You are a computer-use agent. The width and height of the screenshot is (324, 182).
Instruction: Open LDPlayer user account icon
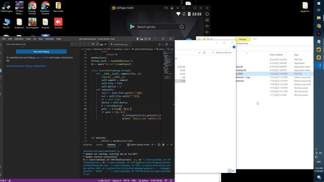pos(172,8)
